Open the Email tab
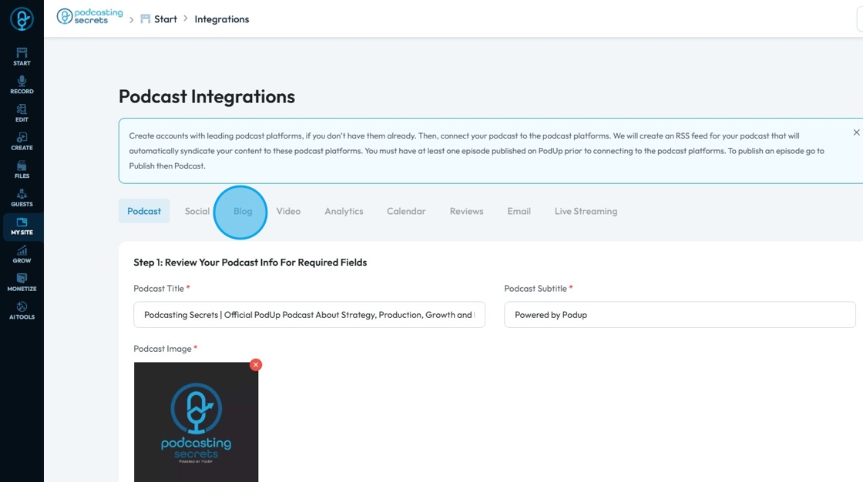Viewport: 863px width, 482px height. (519, 211)
